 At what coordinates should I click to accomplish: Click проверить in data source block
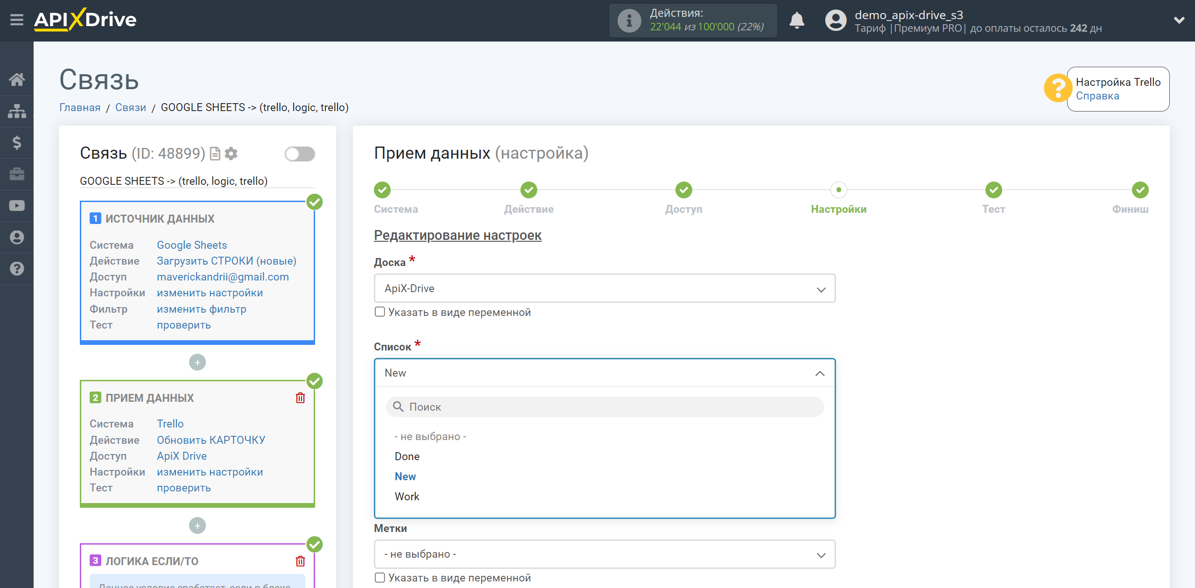tap(183, 325)
